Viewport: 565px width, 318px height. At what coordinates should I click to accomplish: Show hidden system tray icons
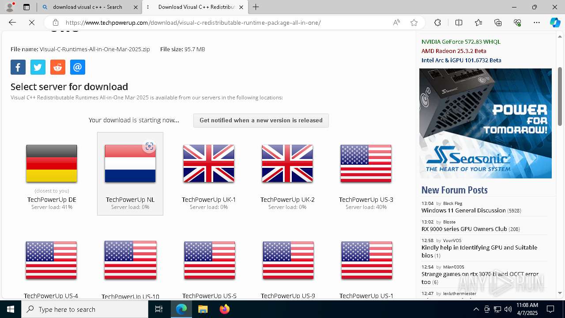tap(476, 309)
